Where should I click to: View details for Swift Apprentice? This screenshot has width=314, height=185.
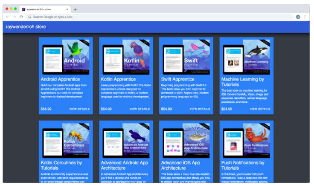point(200,109)
